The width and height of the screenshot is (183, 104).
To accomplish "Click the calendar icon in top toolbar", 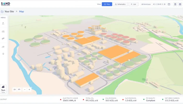I will click(169, 4).
